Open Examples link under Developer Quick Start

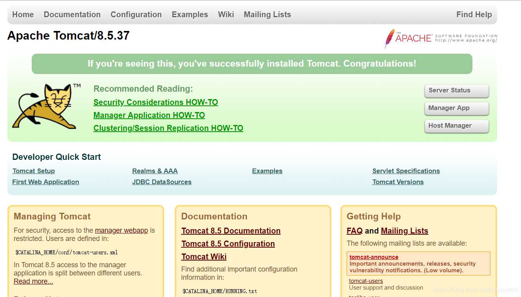[267, 171]
